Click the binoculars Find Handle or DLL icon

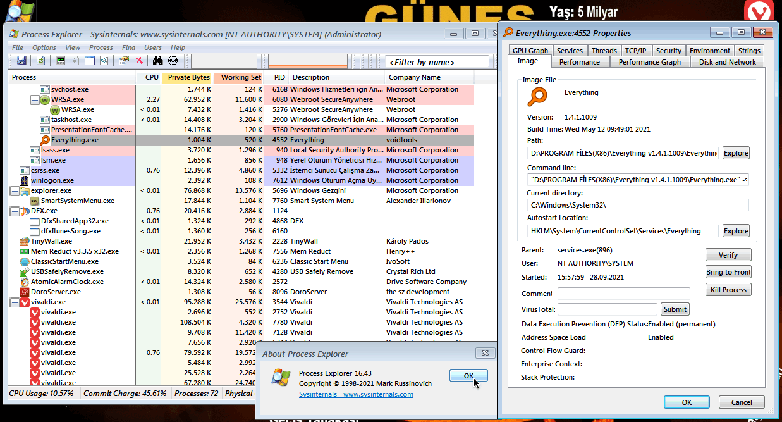(x=158, y=61)
